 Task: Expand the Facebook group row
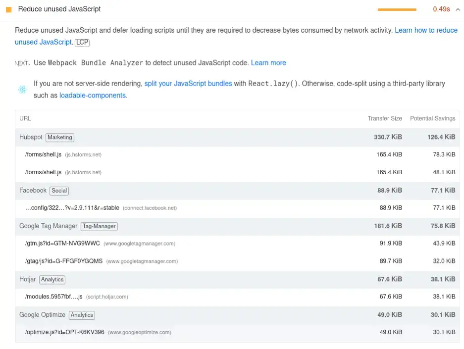point(33,190)
